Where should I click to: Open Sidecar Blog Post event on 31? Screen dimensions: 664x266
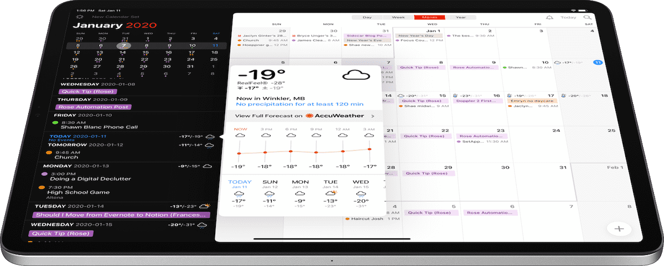pyautogui.click(x=366, y=36)
